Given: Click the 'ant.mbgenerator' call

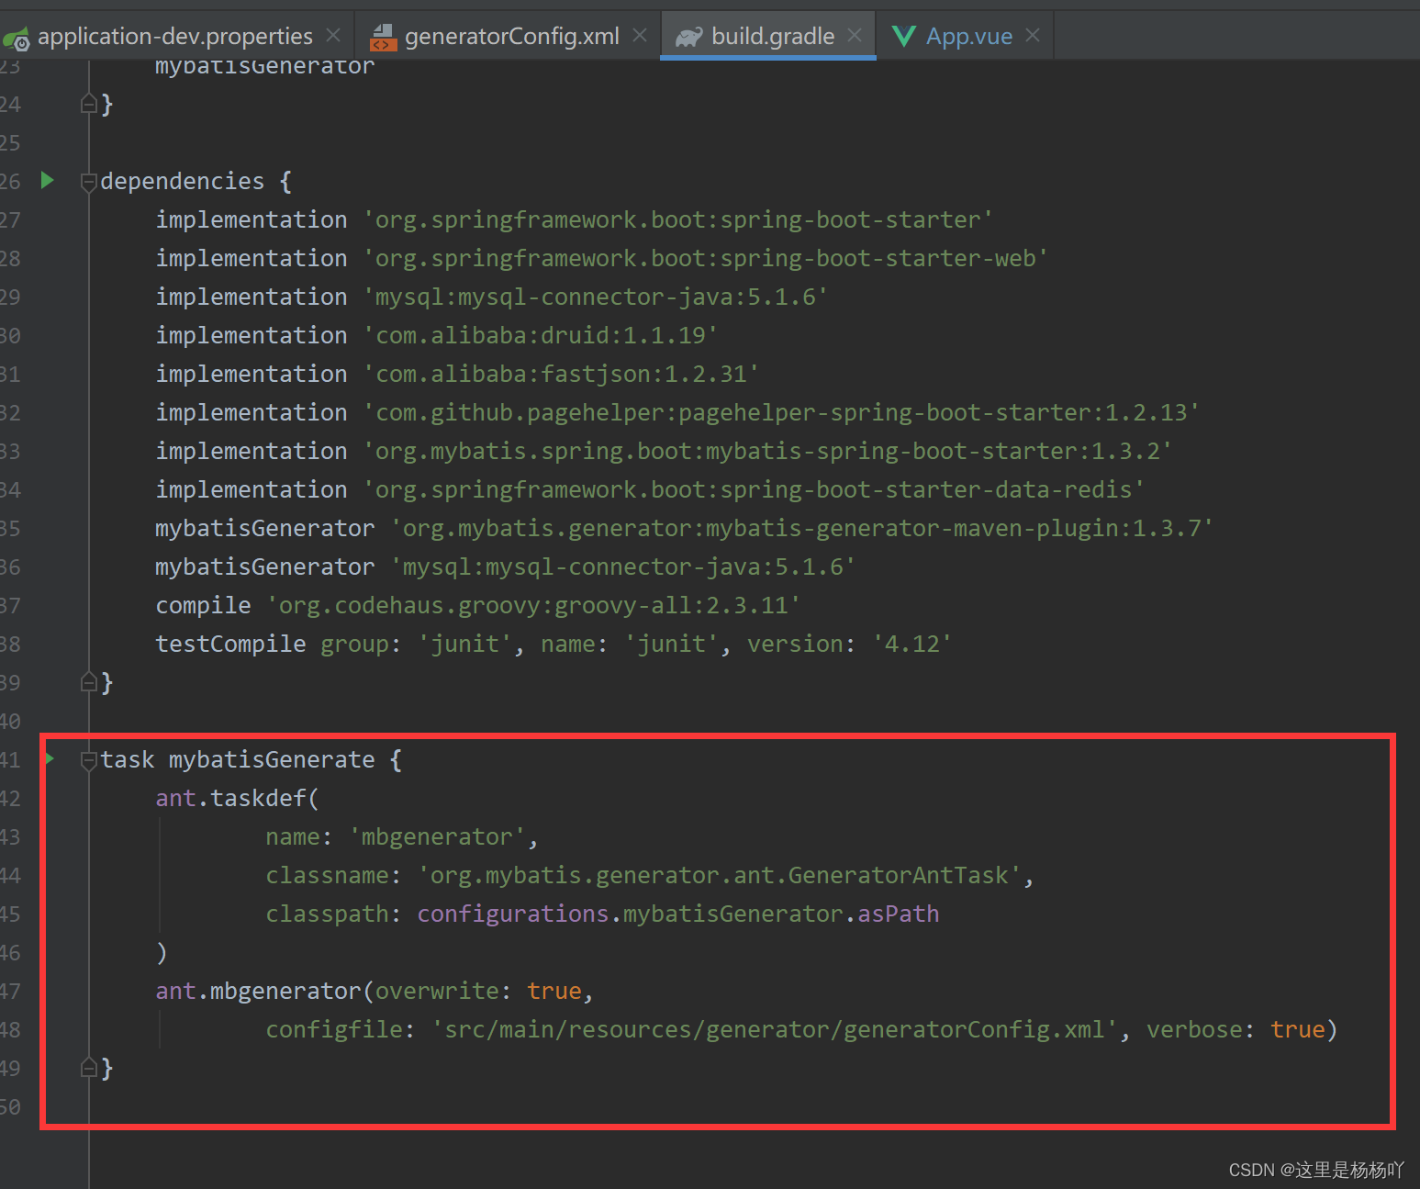Looking at the screenshot, I should [258, 991].
